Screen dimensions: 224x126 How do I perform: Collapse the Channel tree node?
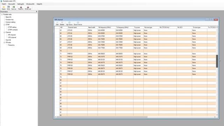4,32
